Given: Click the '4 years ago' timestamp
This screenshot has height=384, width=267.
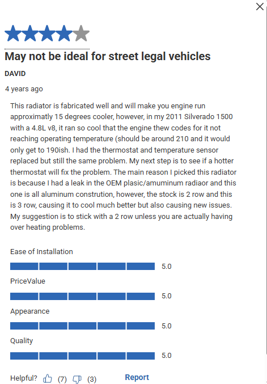Looking at the screenshot, I should pyautogui.click(x=24, y=89).
